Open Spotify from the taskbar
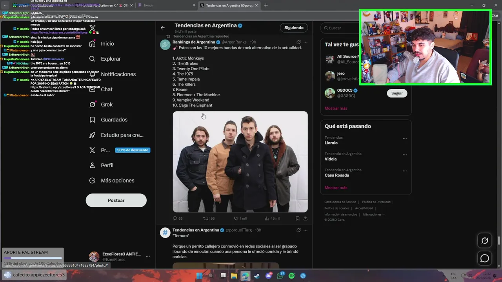502x282 pixels. (x=291, y=276)
